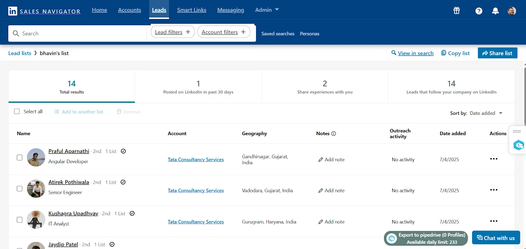Click View in search

point(412,53)
